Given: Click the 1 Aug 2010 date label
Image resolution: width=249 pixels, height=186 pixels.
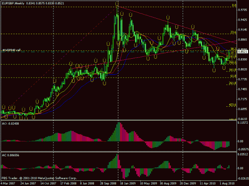Looking at the screenshot, I should tap(227, 184).
